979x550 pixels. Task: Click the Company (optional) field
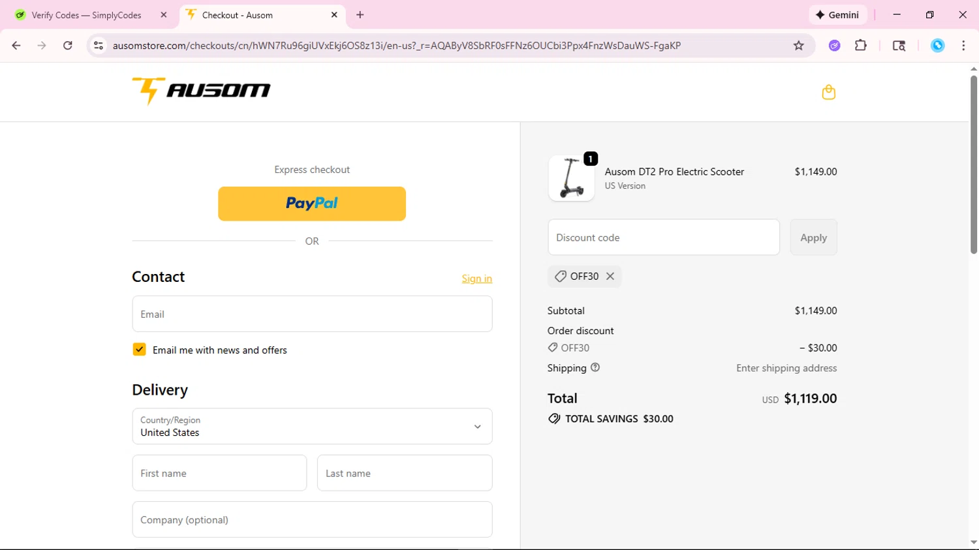[x=312, y=519]
